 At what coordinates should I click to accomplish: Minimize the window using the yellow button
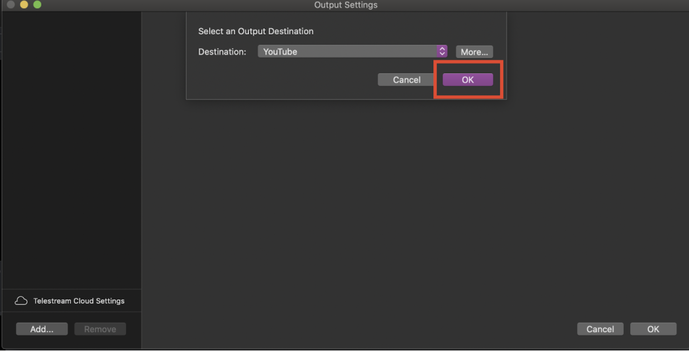(24, 5)
